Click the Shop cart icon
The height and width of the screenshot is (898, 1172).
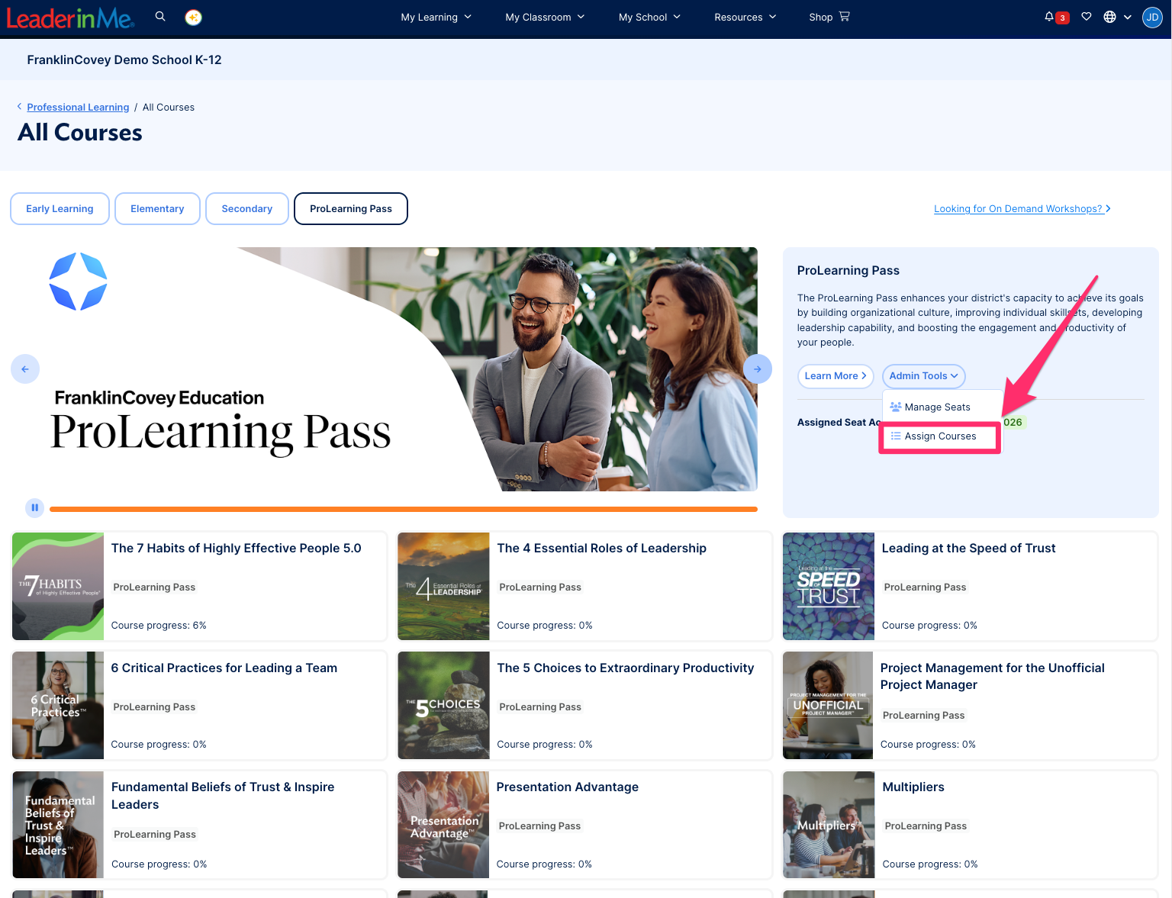844,16
